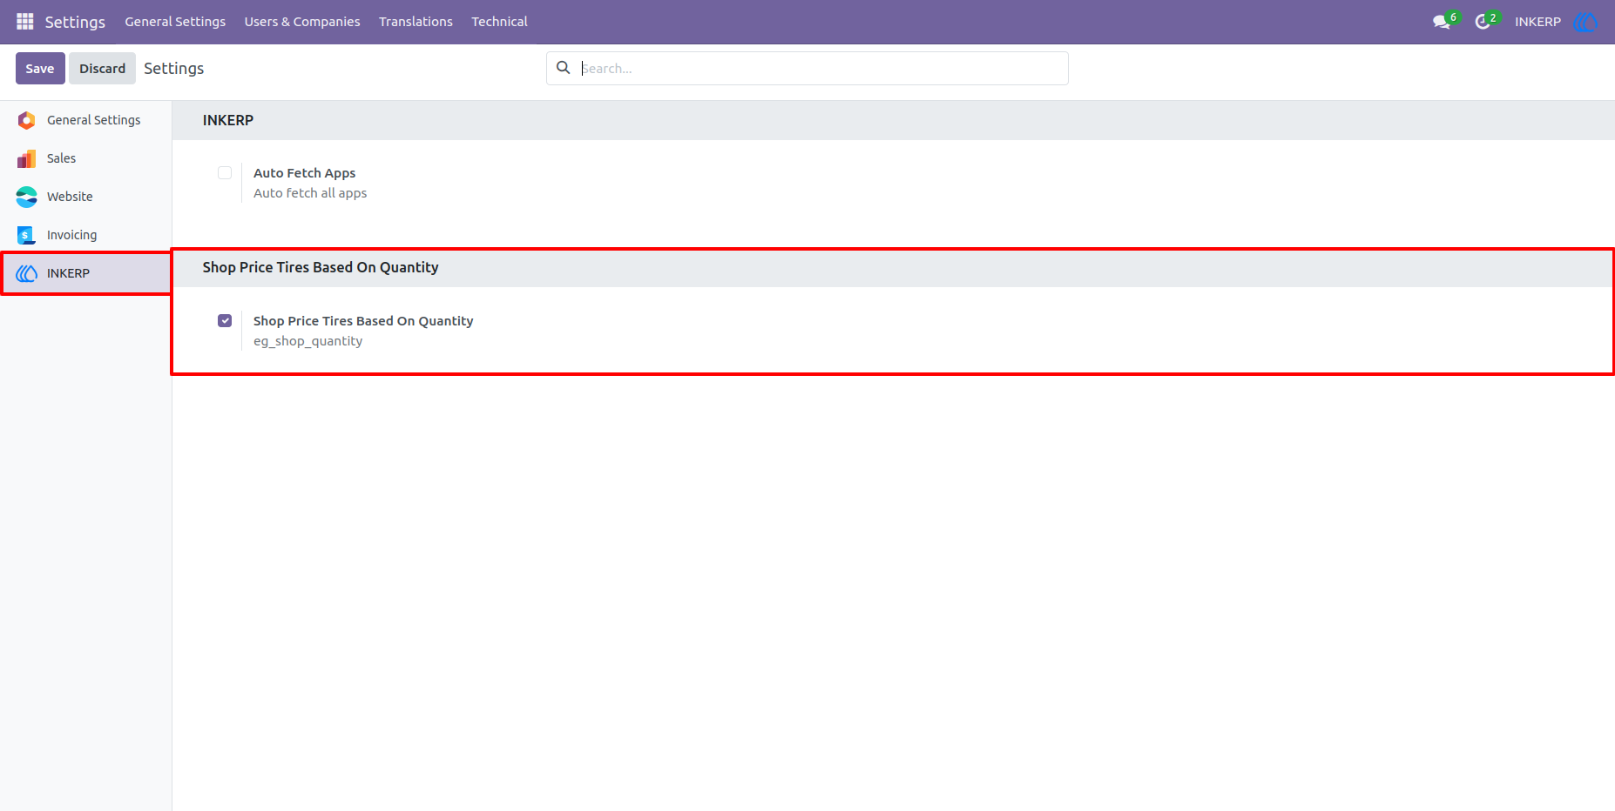
Task: Open the Users & Companies menu
Action: 302,22
